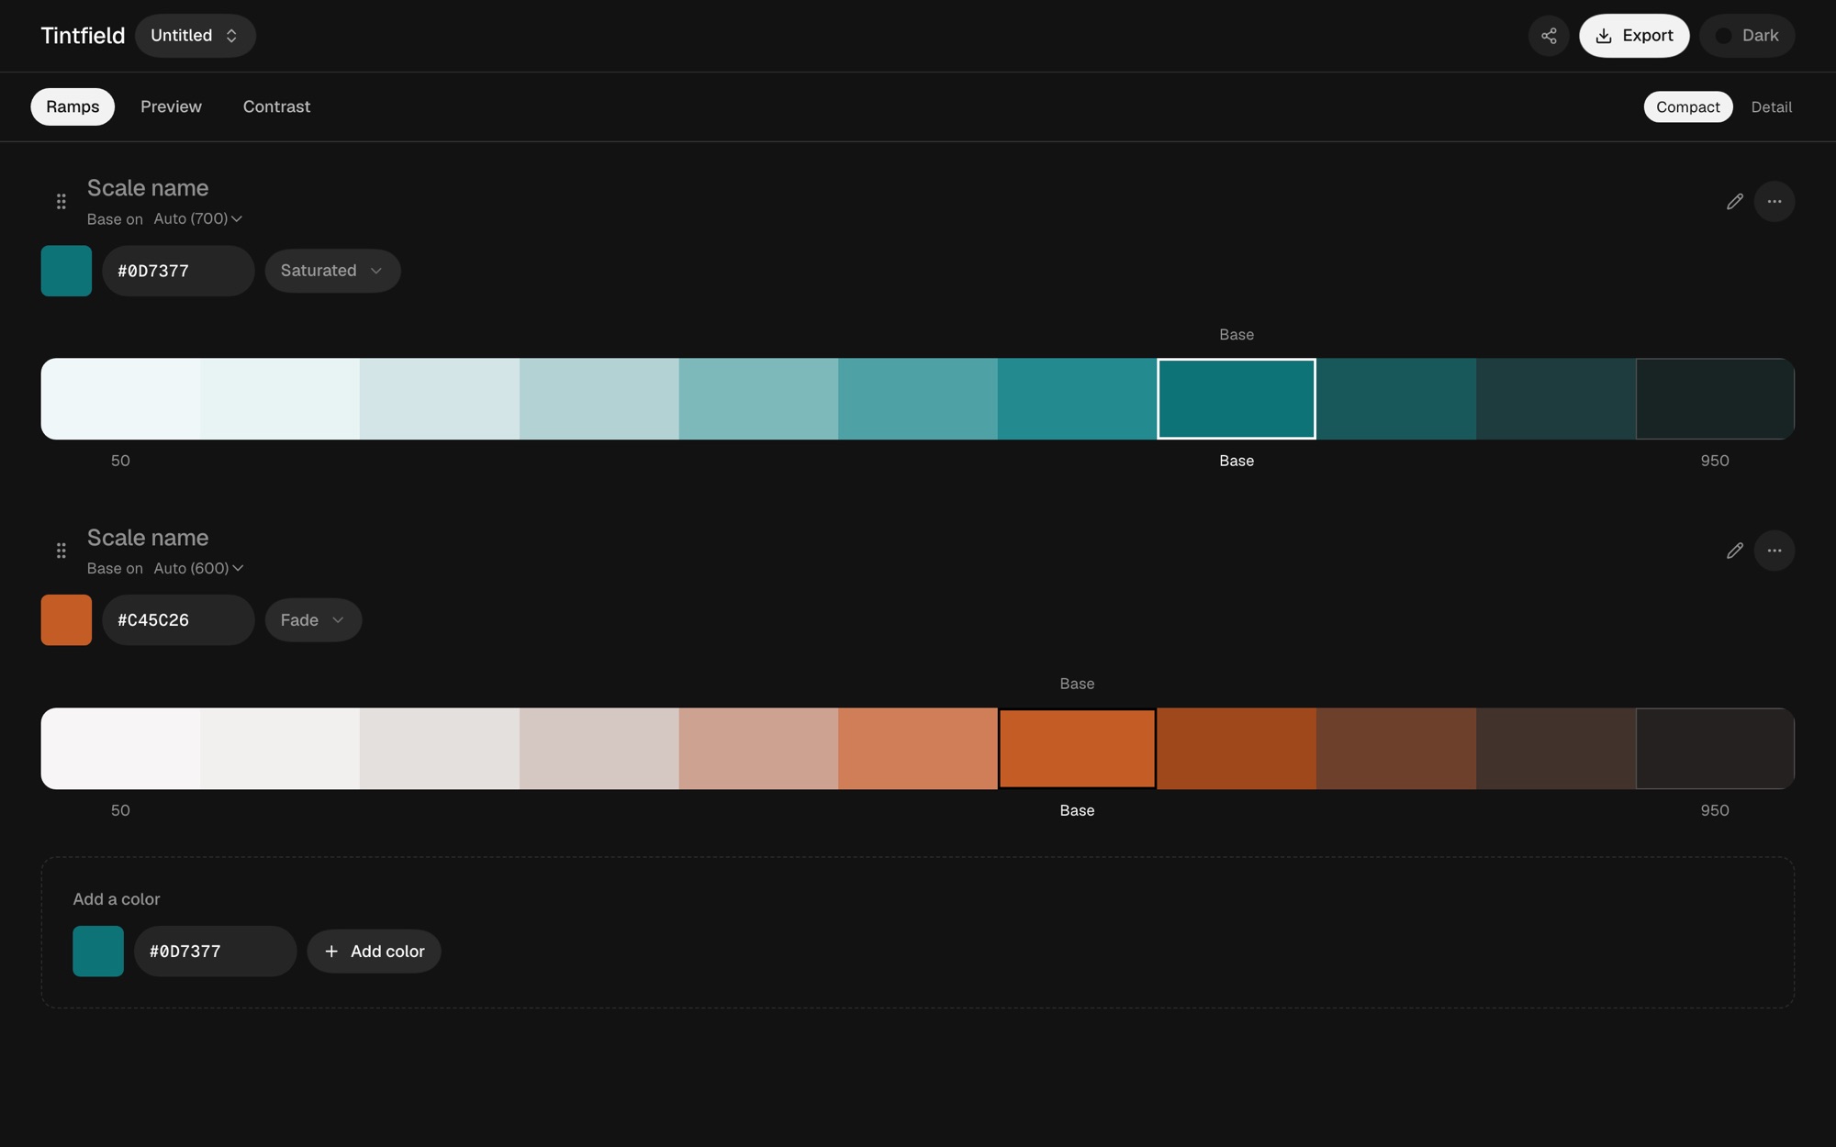Image resolution: width=1836 pixels, height=1147 pixels.
Task: Switch to the Preview tab
Action: point(171,106)
